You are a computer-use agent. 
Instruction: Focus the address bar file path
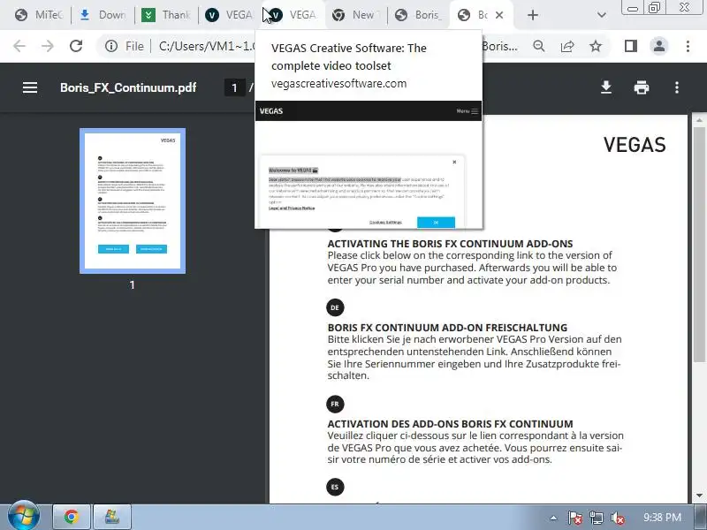pyautogui.click(x=208, y=46)
